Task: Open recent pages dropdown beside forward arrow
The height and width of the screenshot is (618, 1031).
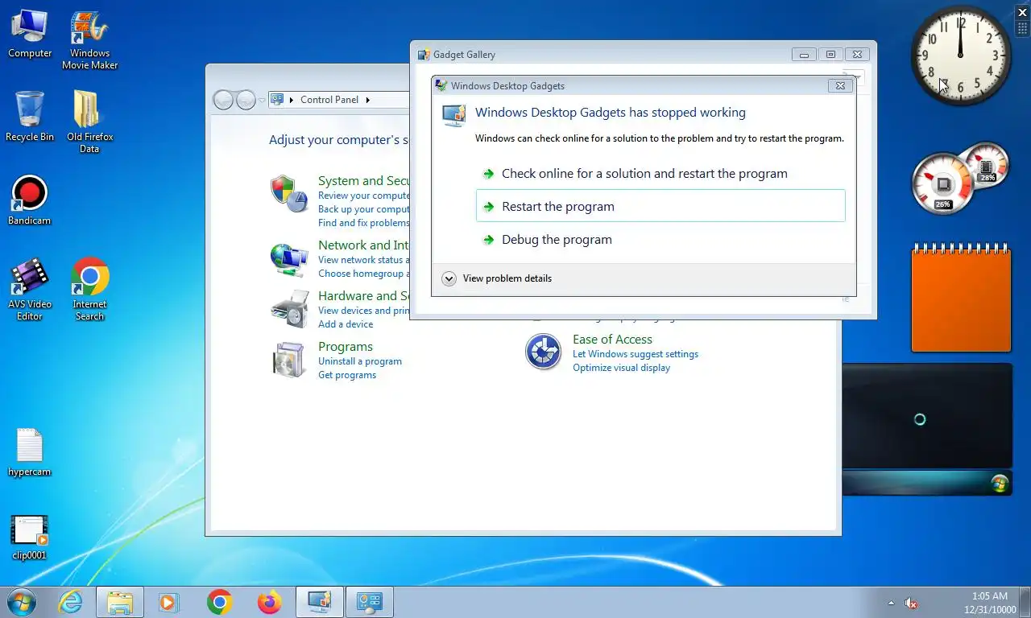Action: point(262,101)
